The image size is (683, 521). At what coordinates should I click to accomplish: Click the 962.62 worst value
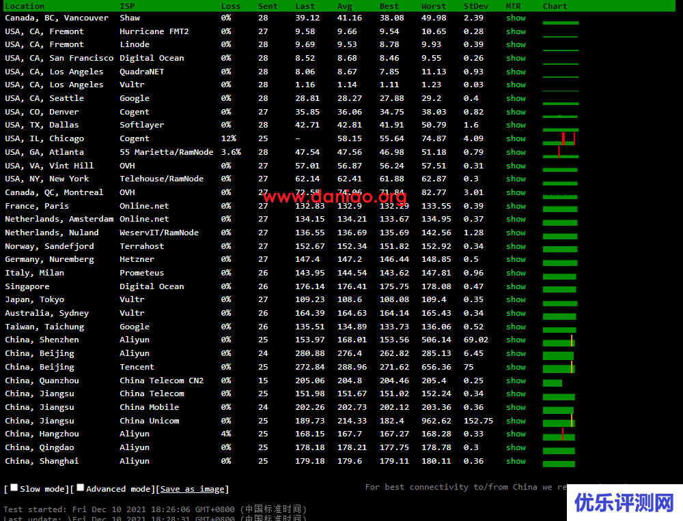pos(436,421)
